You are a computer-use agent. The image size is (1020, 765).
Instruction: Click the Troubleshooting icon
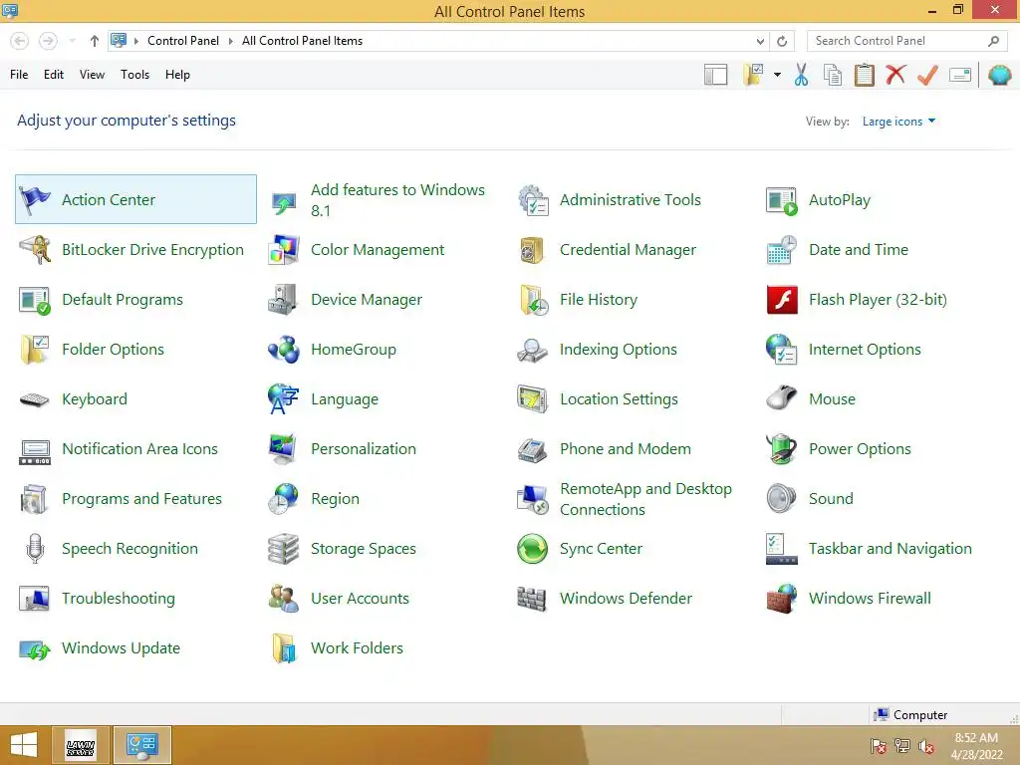point(35,599)
